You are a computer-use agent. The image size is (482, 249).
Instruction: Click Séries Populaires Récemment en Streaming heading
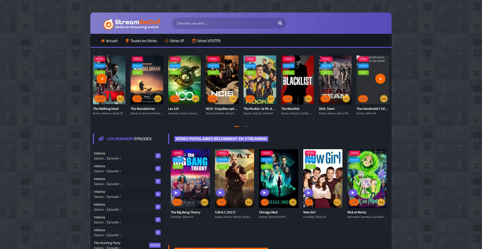221,139
